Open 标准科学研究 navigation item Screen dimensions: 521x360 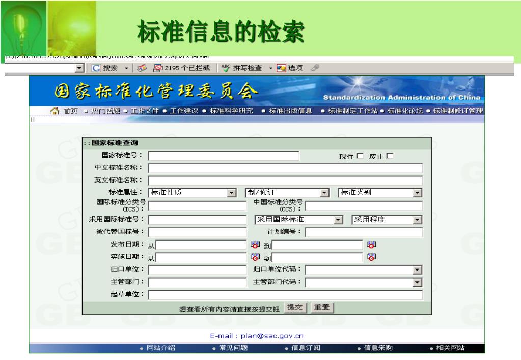pyautogui.click(x=231, y=111)
